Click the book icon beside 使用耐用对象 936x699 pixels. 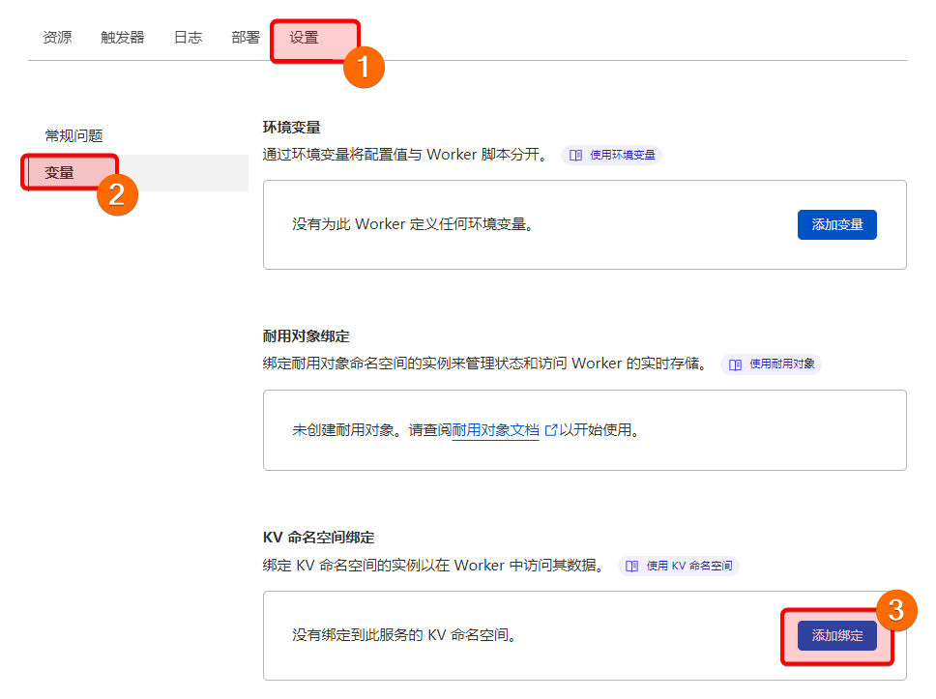click(x=736, y=364)
